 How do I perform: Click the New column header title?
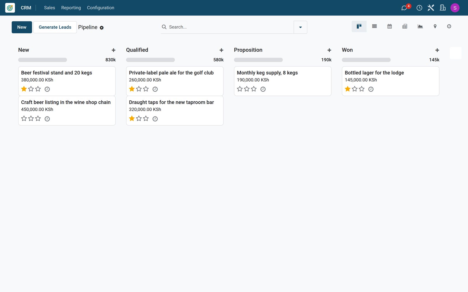click(24, 50)
